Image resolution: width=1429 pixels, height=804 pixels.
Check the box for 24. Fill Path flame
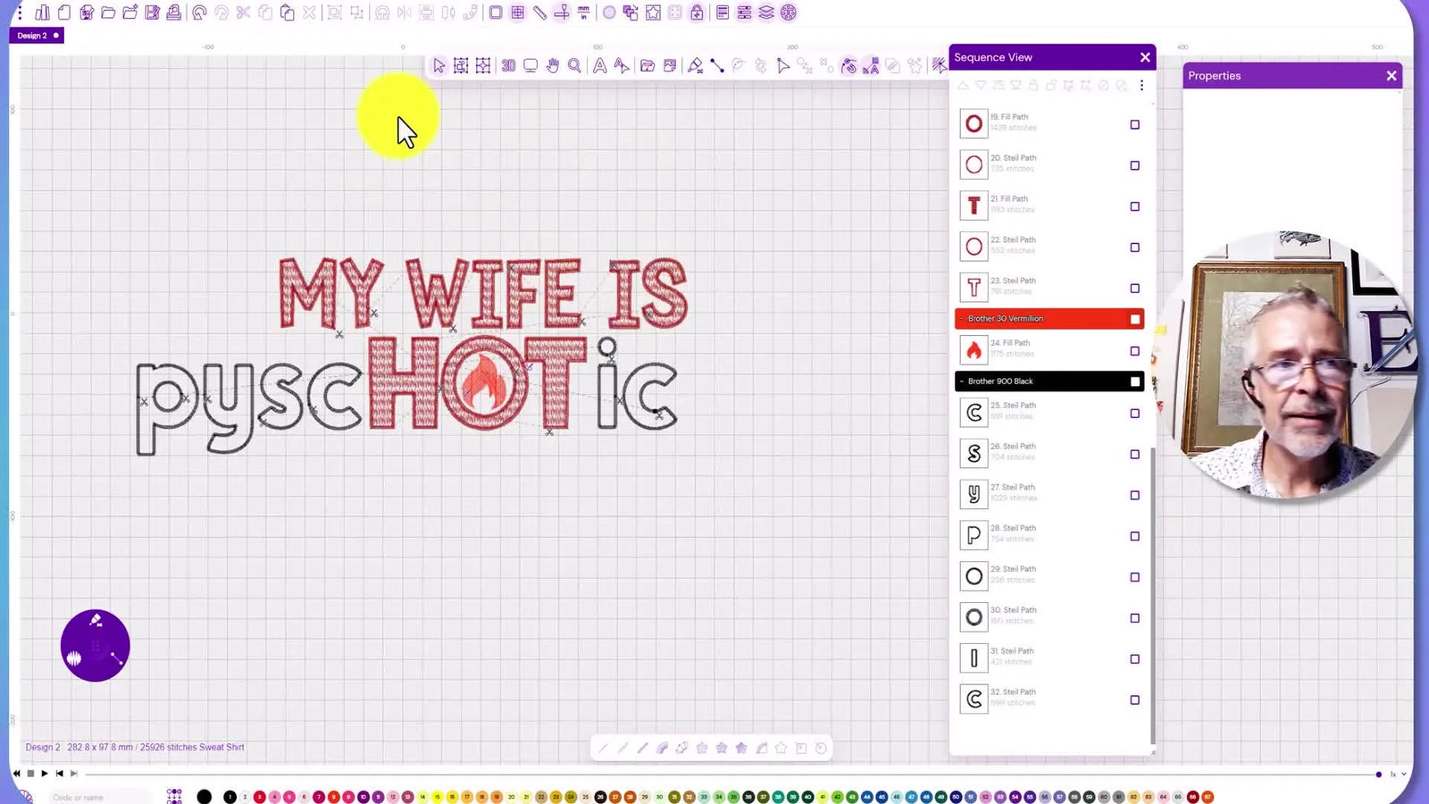click(x=1134, y=351)
